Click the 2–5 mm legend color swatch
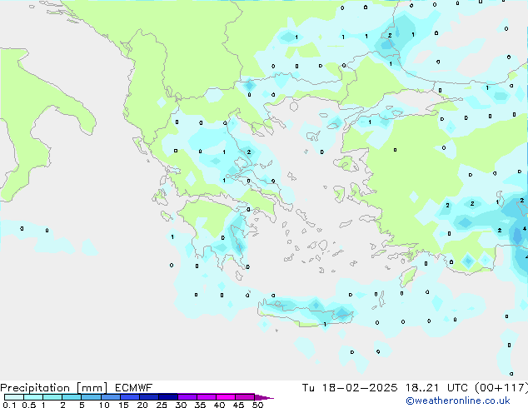 pyautogui.click(x=72, y=397)
